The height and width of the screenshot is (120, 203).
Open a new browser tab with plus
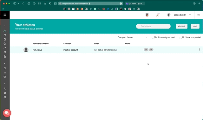(199, 3)
